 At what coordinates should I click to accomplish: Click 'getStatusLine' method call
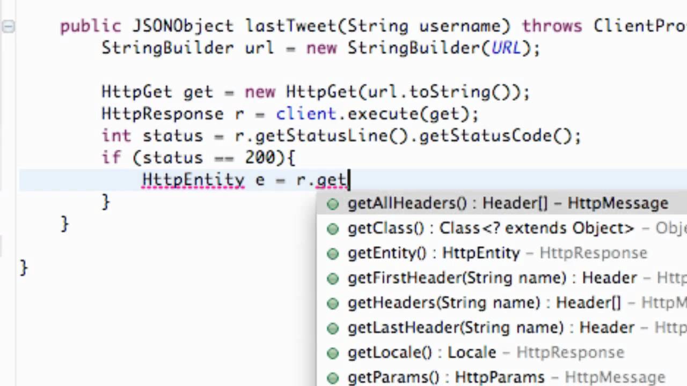click(321, 136)
